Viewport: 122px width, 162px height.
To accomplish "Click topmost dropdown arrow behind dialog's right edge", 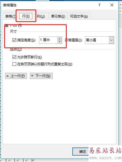I will click(120, 5).
